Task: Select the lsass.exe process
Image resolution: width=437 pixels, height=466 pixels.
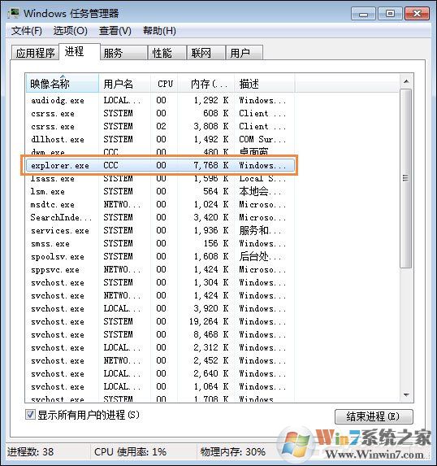Action: click(x=160, y=179)
